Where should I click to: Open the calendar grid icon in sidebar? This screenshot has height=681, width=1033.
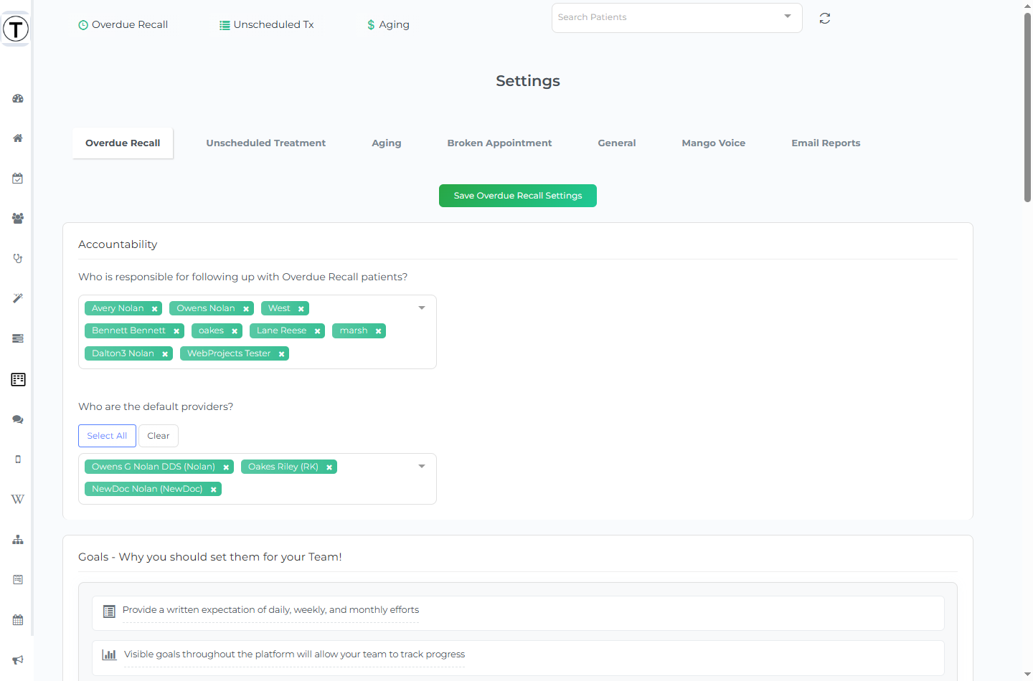coord(18,620)
